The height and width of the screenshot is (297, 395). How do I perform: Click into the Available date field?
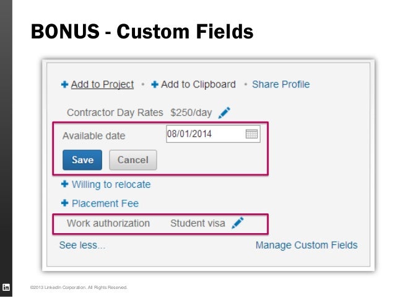(x=204, y=134)
